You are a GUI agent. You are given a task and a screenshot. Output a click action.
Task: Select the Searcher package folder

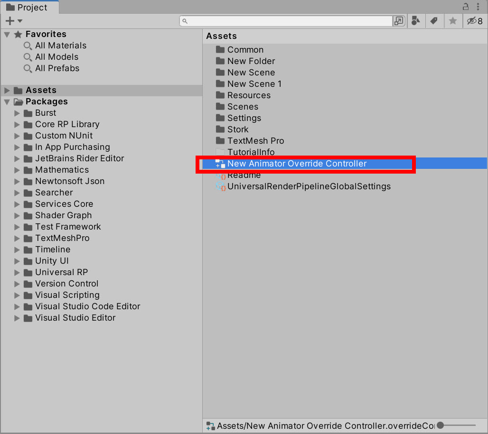pyautogui.click(x=54, y=193)
